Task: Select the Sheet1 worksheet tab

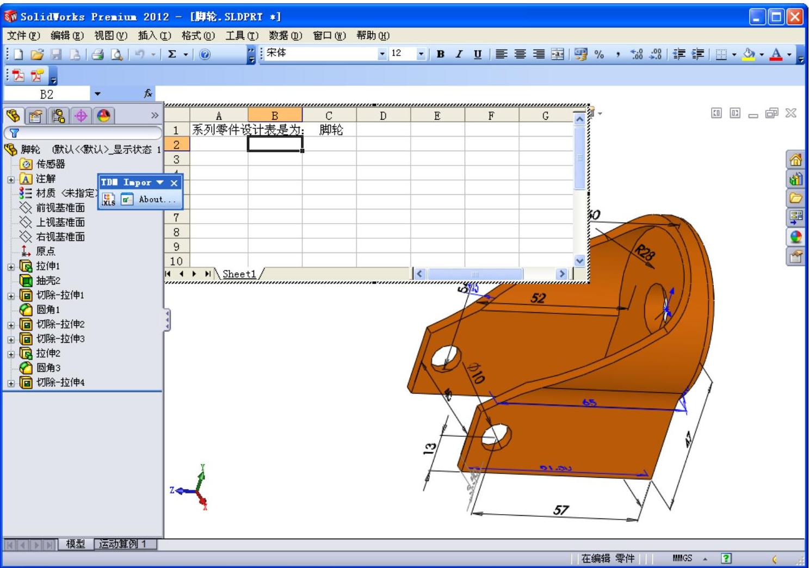Action: pyautogui.click(x=239, y=274)
